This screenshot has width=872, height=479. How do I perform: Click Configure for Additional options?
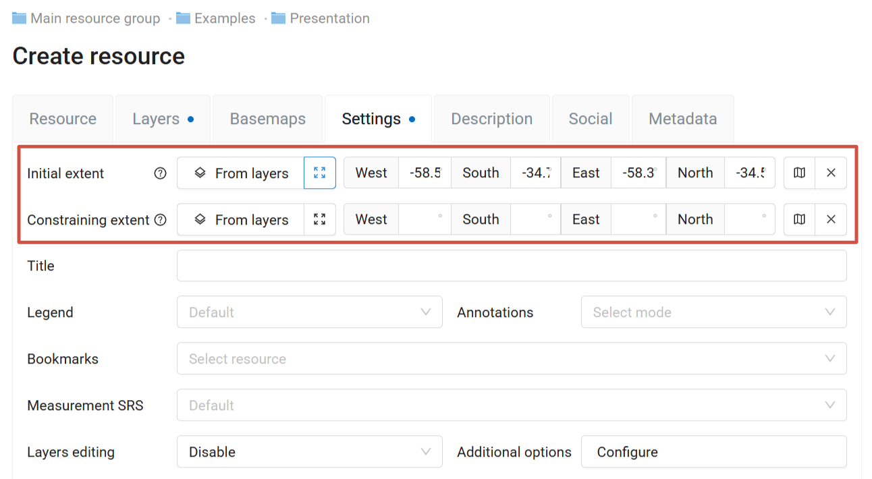coord(713,452)
